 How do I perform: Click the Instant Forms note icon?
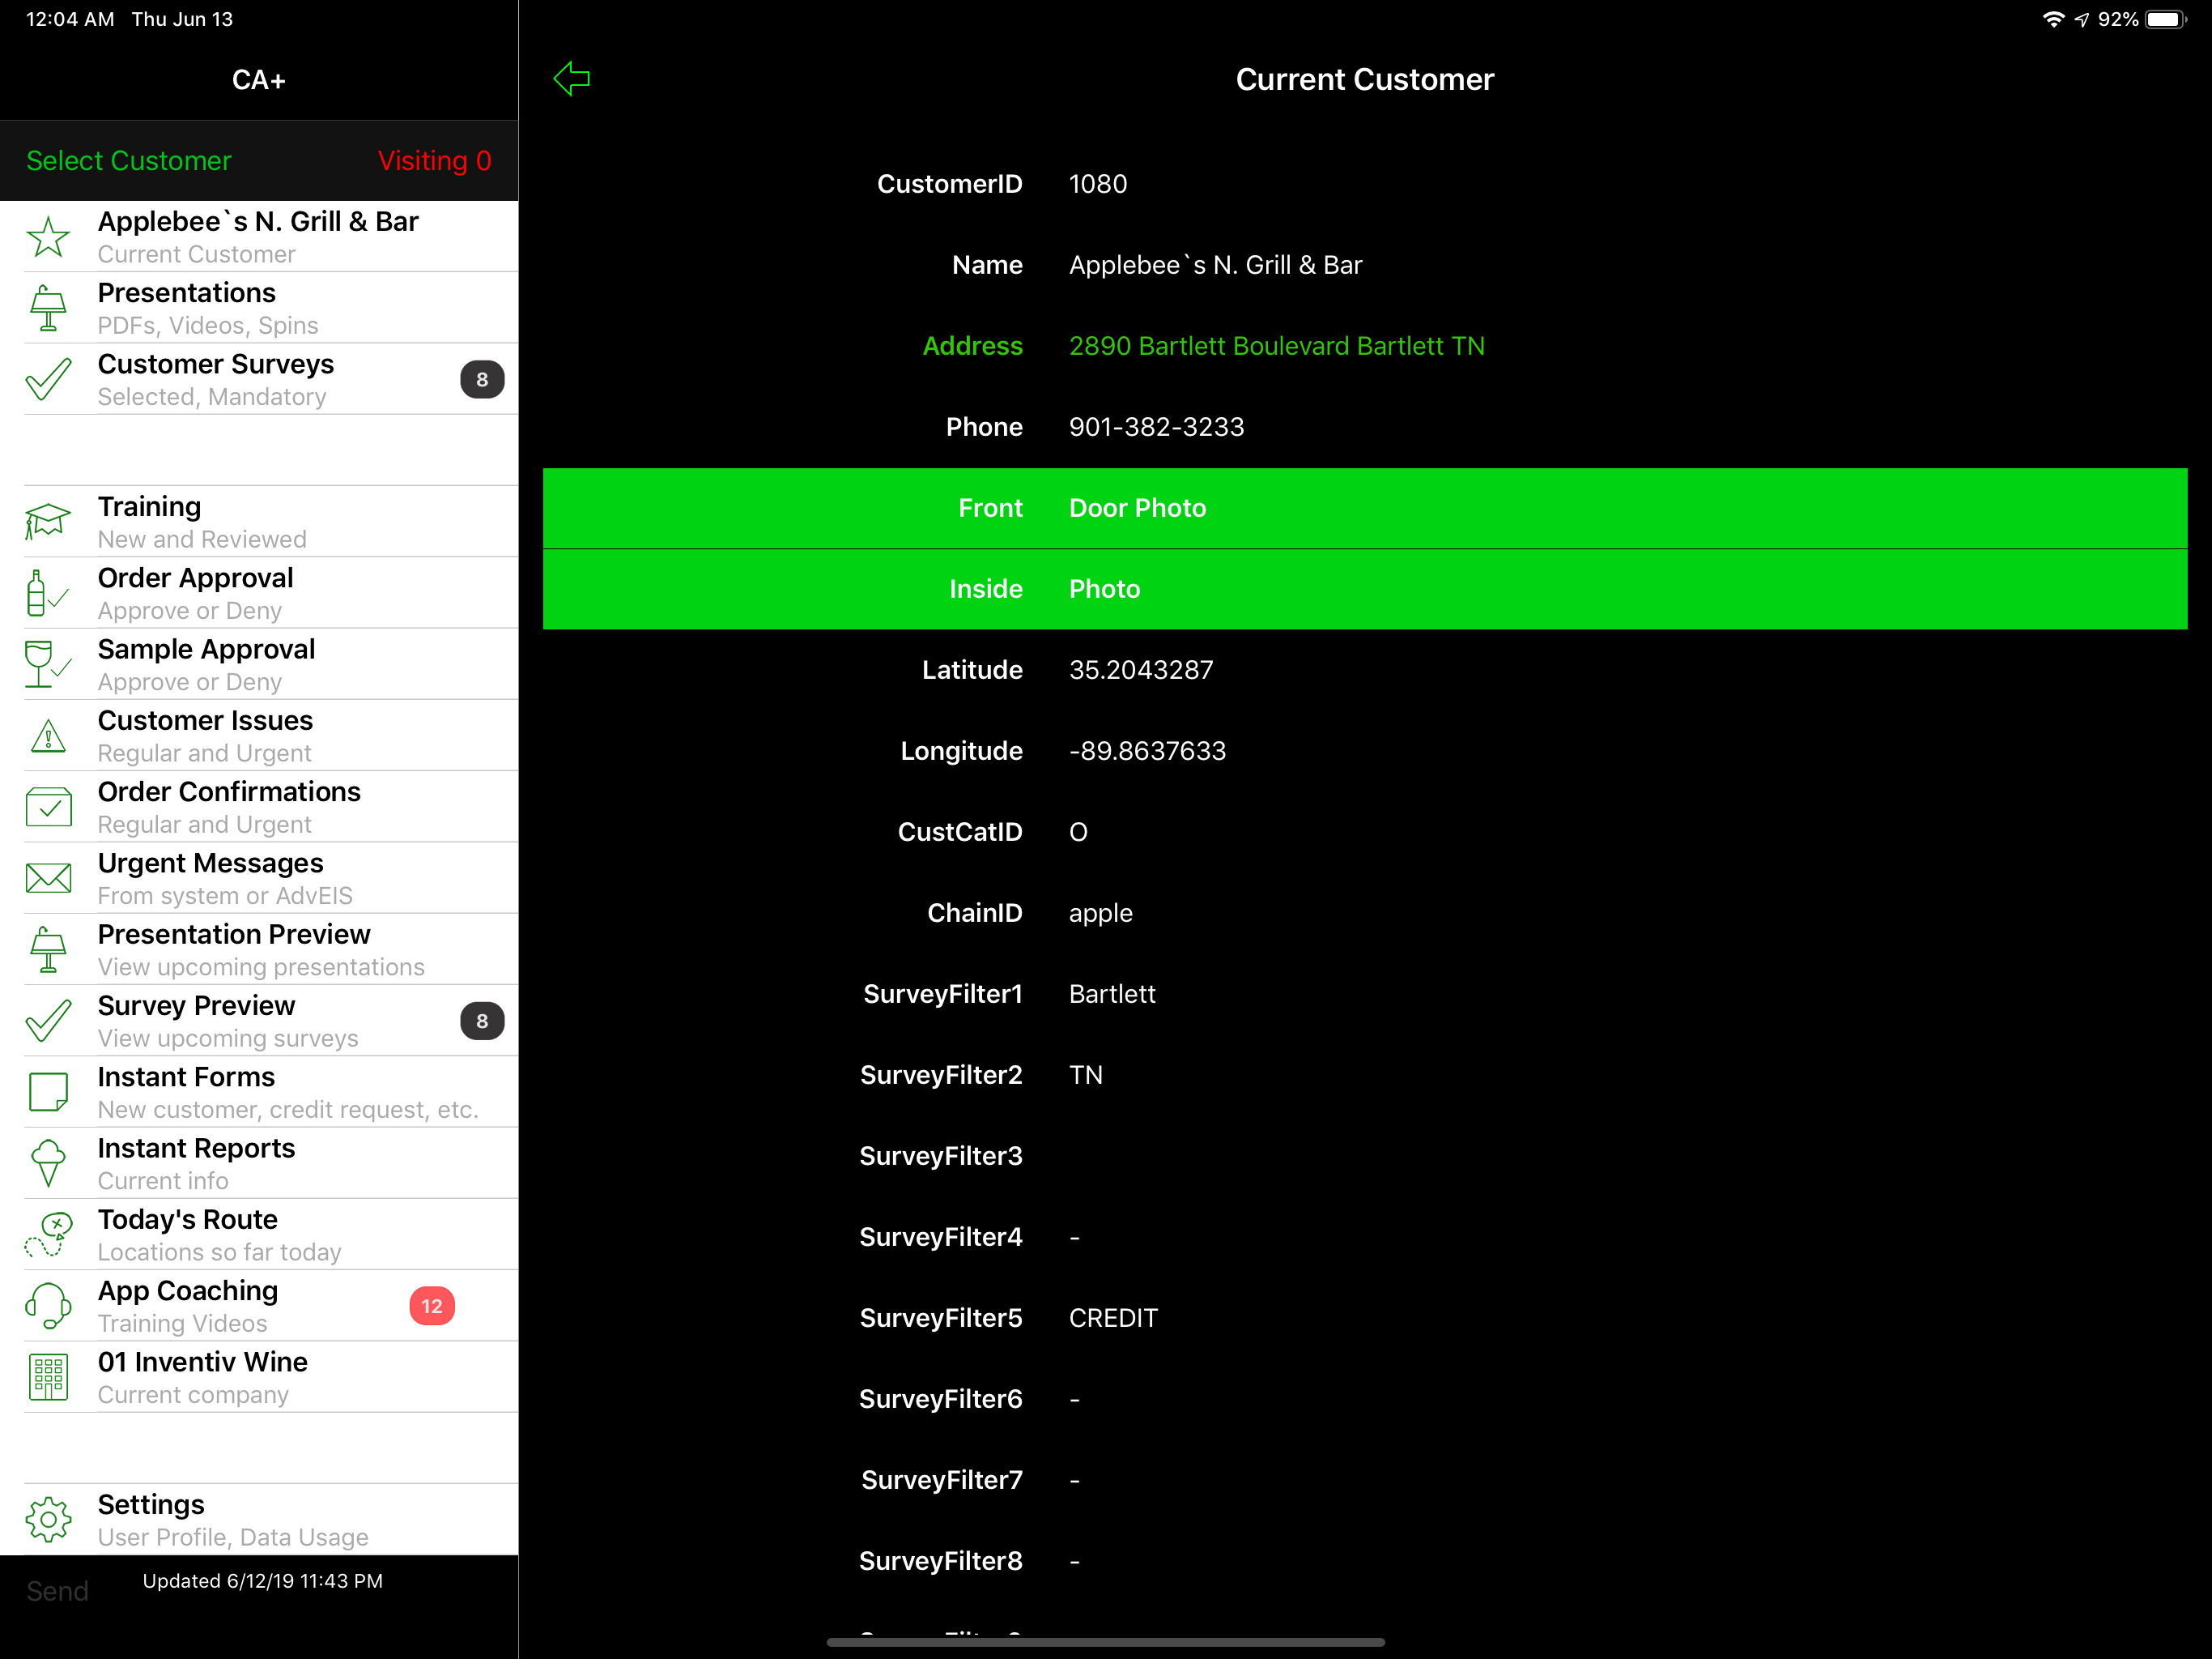(48, 1092)
